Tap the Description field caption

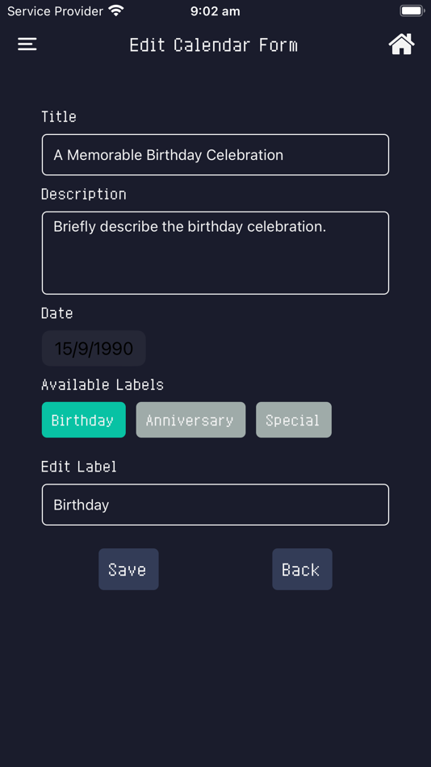[x=84, y=195]
